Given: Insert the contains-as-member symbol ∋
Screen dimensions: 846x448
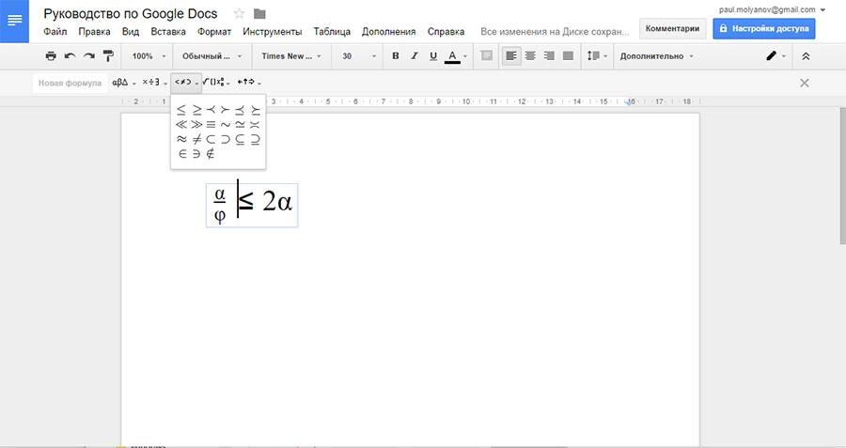Looking at the screenshot, I should (x=196, y=154).
